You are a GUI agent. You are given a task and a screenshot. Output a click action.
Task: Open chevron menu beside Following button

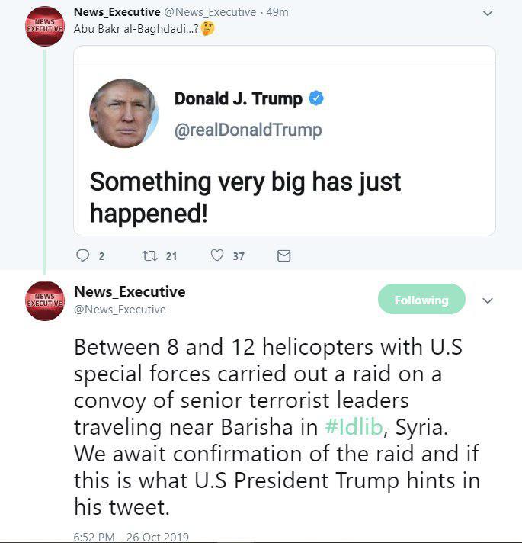click(488, 300)
